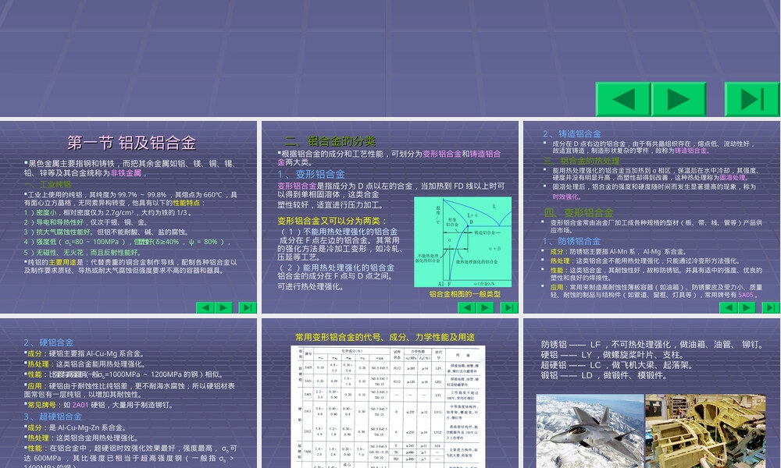Click previous arrow on 铝合金的分类 slide
781x468 pixels.
pyautogui.click(x=467, y=307)
